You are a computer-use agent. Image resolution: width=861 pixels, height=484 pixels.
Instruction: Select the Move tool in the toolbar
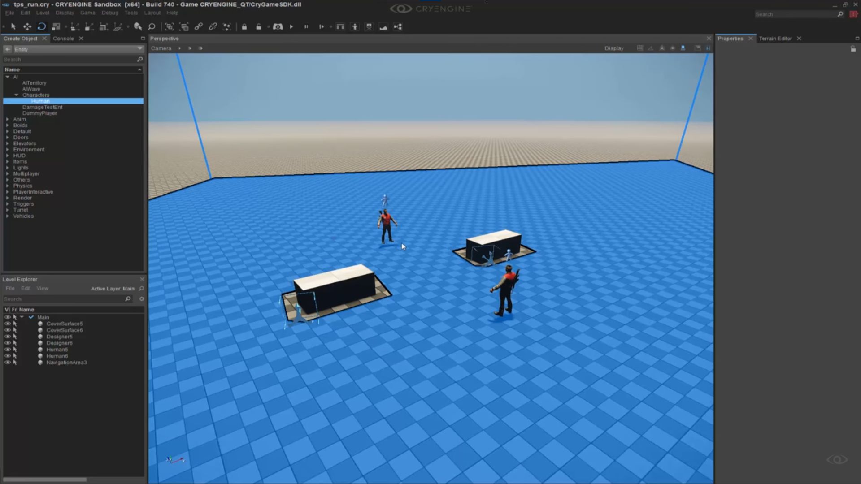(27, 27)
